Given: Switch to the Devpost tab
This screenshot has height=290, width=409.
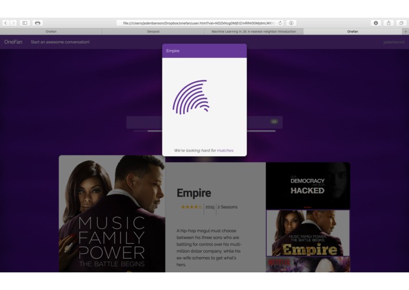Looking at the screenshot, I should point(153,32).
